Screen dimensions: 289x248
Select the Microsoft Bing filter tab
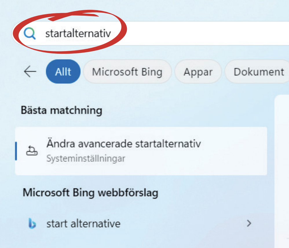point(127,72)
